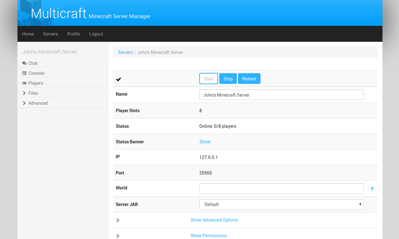Click the server Name input field
Image resolution: width=399 pixels, height=239 pixels.
[x=281, y=95]
